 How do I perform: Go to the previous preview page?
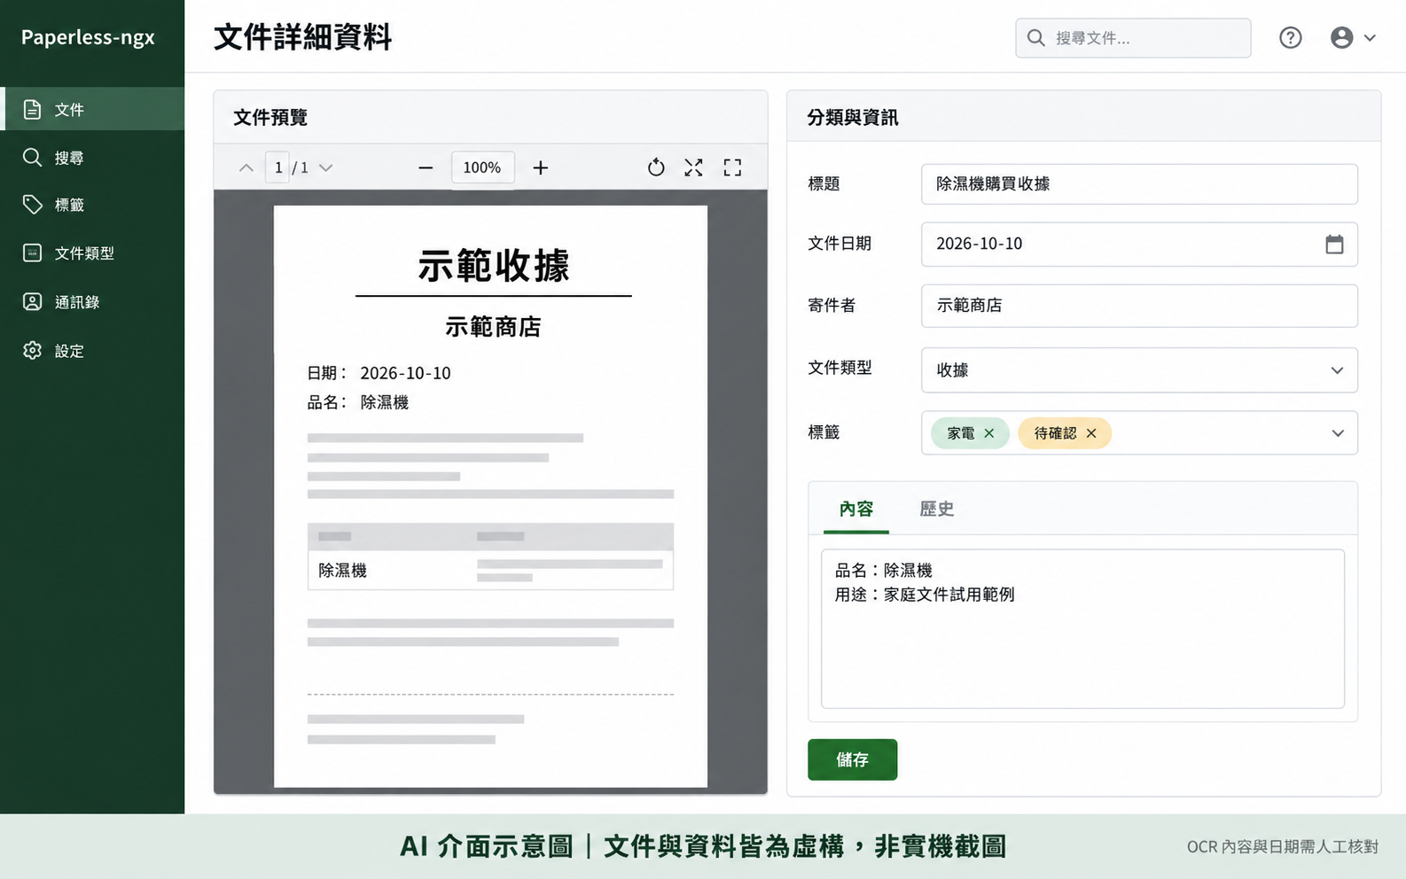(x=246, y=167)
